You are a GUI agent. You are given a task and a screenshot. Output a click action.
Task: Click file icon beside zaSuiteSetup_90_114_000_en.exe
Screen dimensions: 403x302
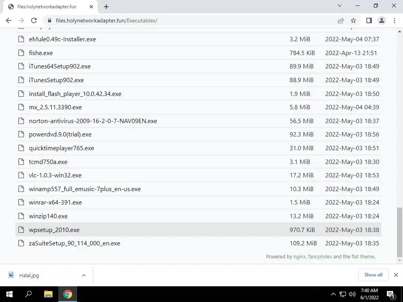[x=21, y=243]
